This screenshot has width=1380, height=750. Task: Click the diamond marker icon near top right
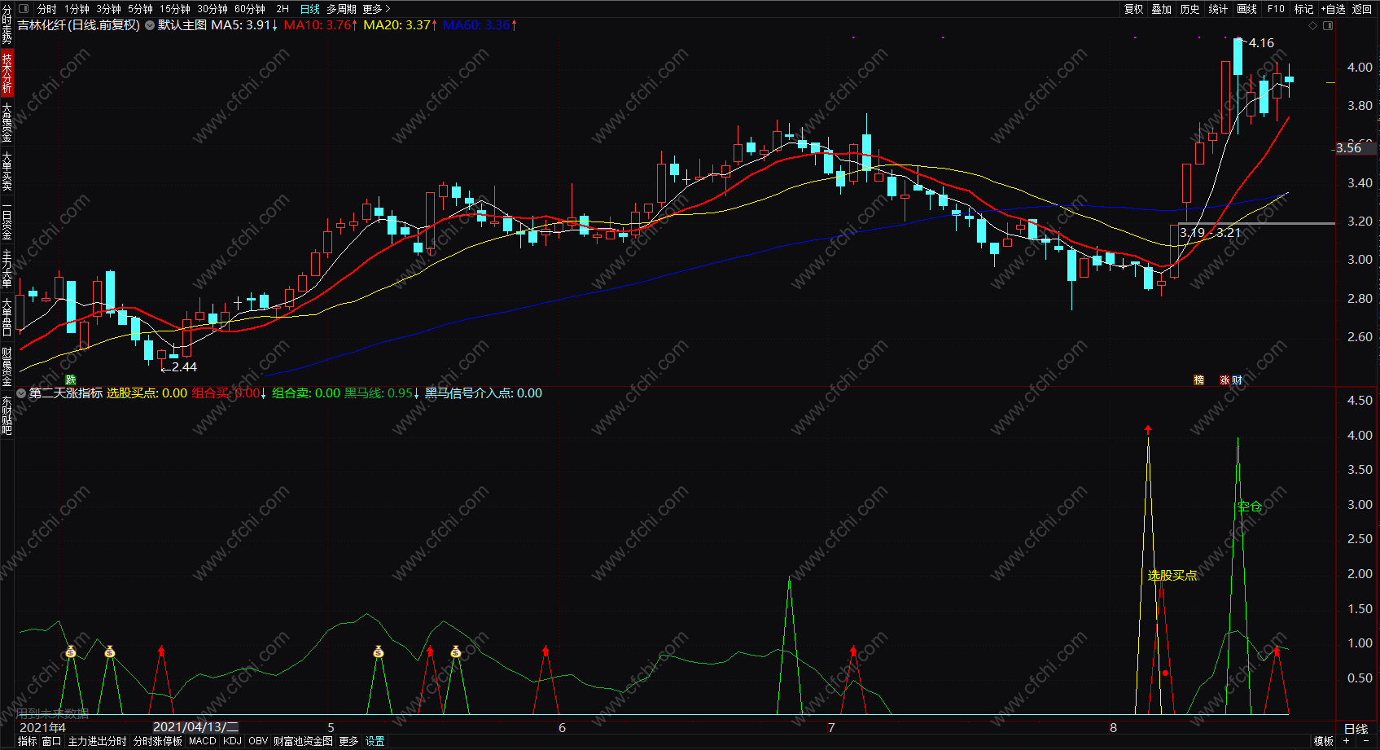tap(1312, 25)
